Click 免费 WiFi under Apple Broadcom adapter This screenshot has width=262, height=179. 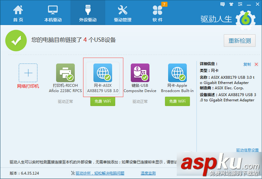point(177,101)
